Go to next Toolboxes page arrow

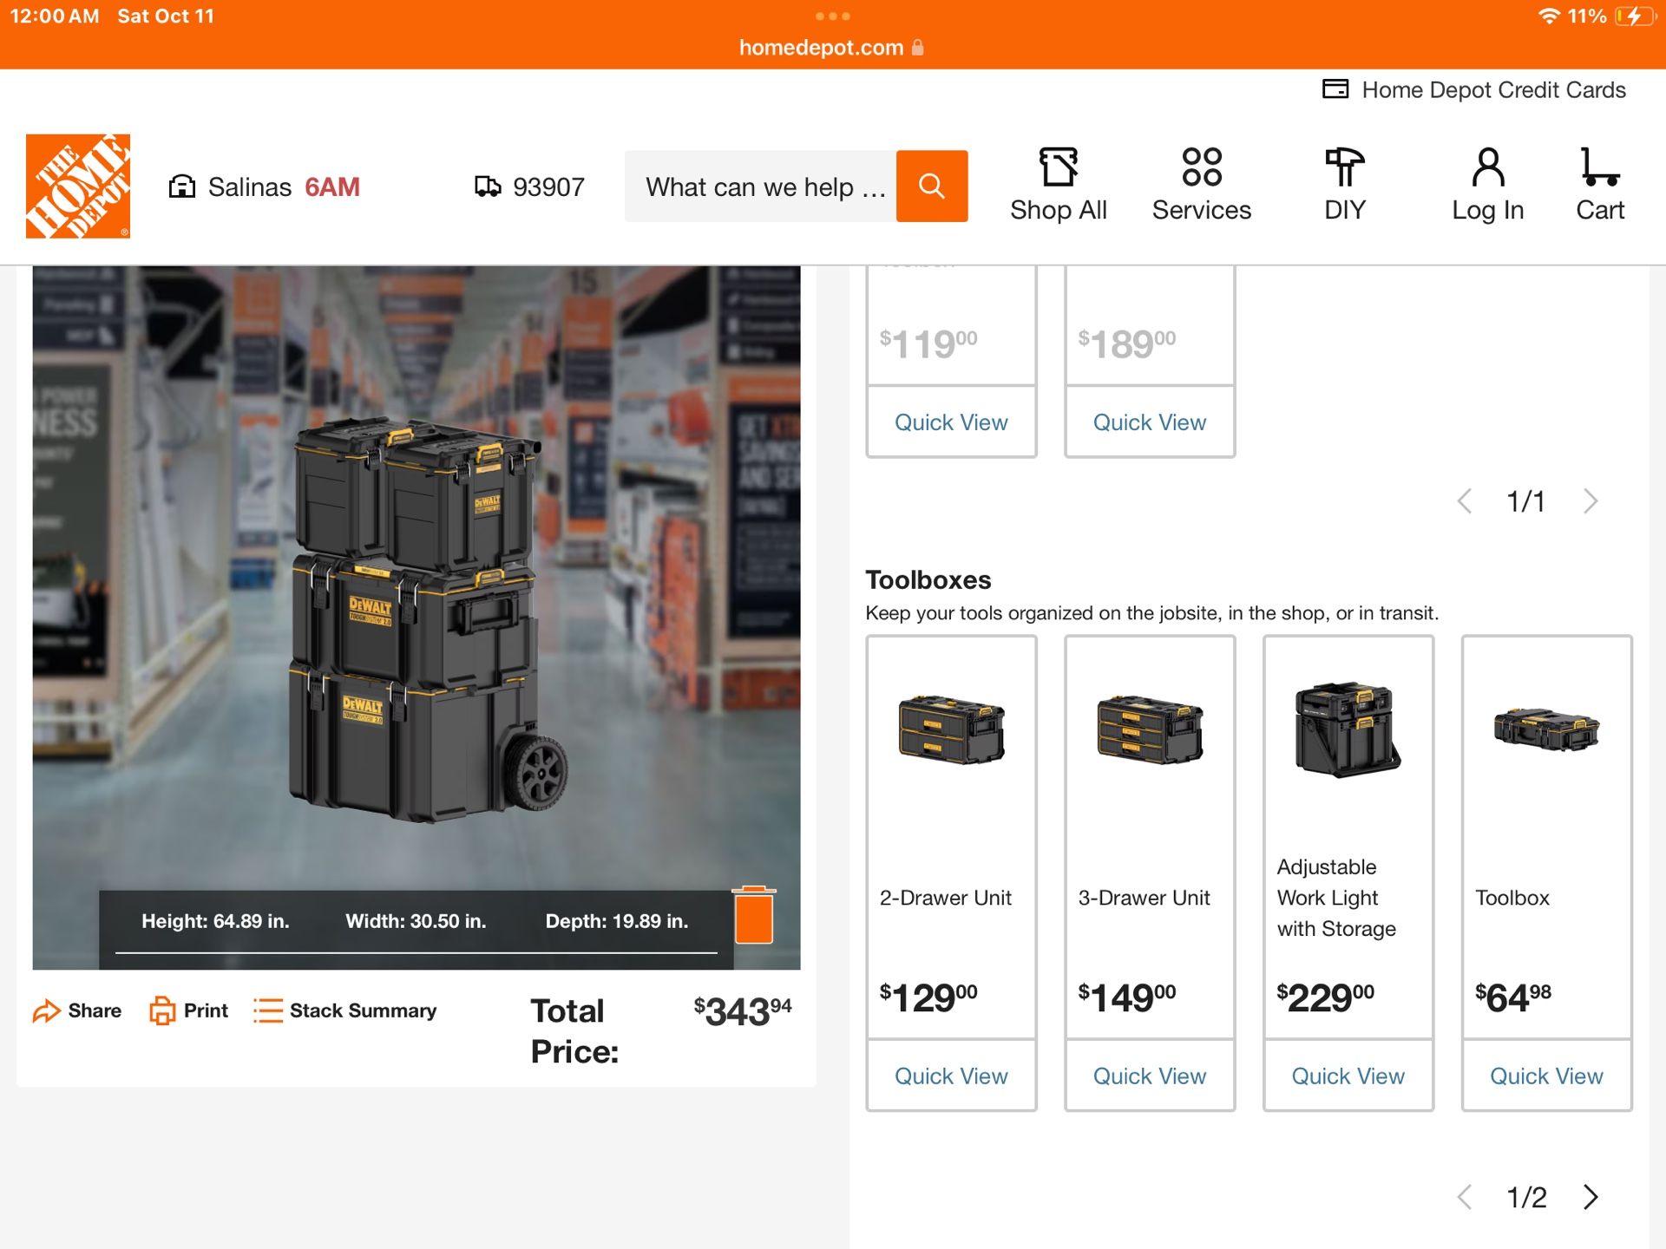pos(1591,1197)
